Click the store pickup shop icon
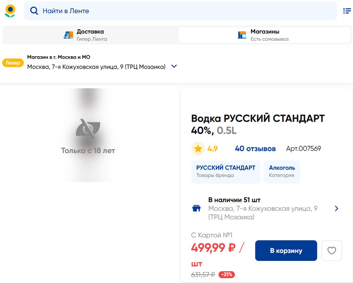This screenshot has width=353, height=283. [242, 35]
